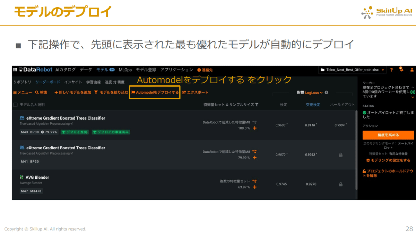Open the アプリケーション menu item
This screenshot has width=416, height=235.
point(176,70)
